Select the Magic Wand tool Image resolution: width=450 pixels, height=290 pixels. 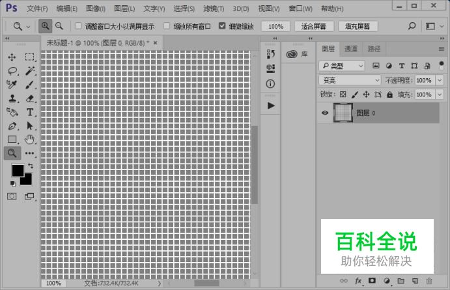[x=30, y=71]
